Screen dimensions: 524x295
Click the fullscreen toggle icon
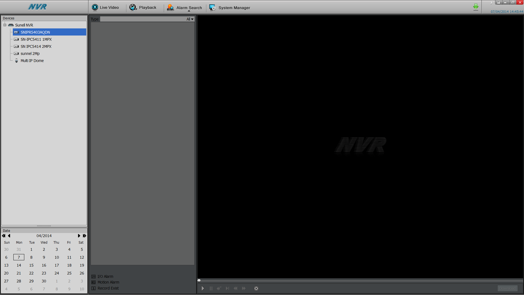tap(256, 288)
